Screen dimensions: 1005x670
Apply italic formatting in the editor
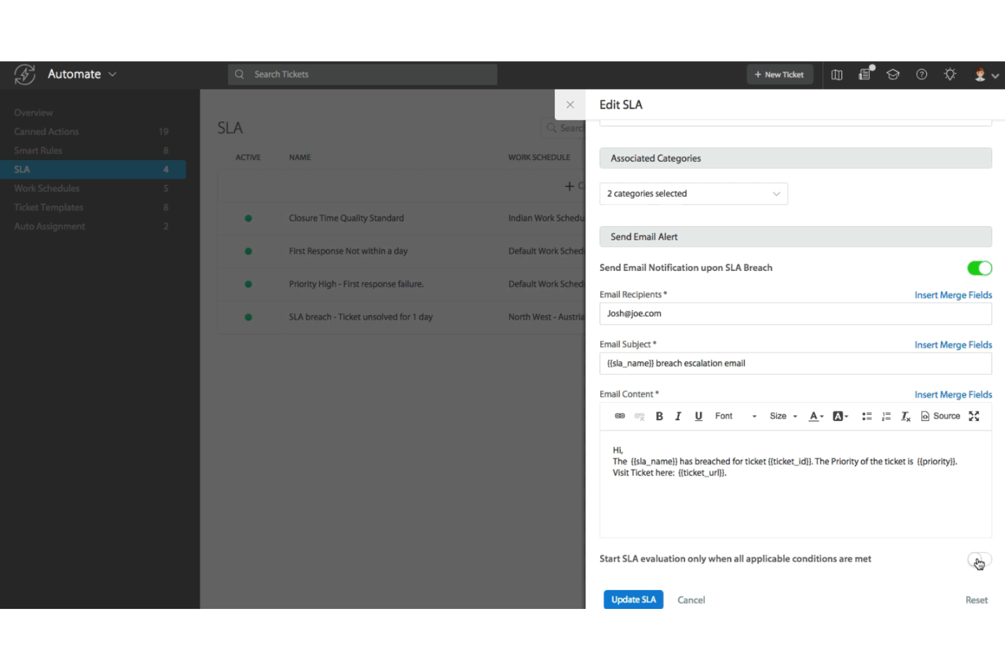coord(678,415)
